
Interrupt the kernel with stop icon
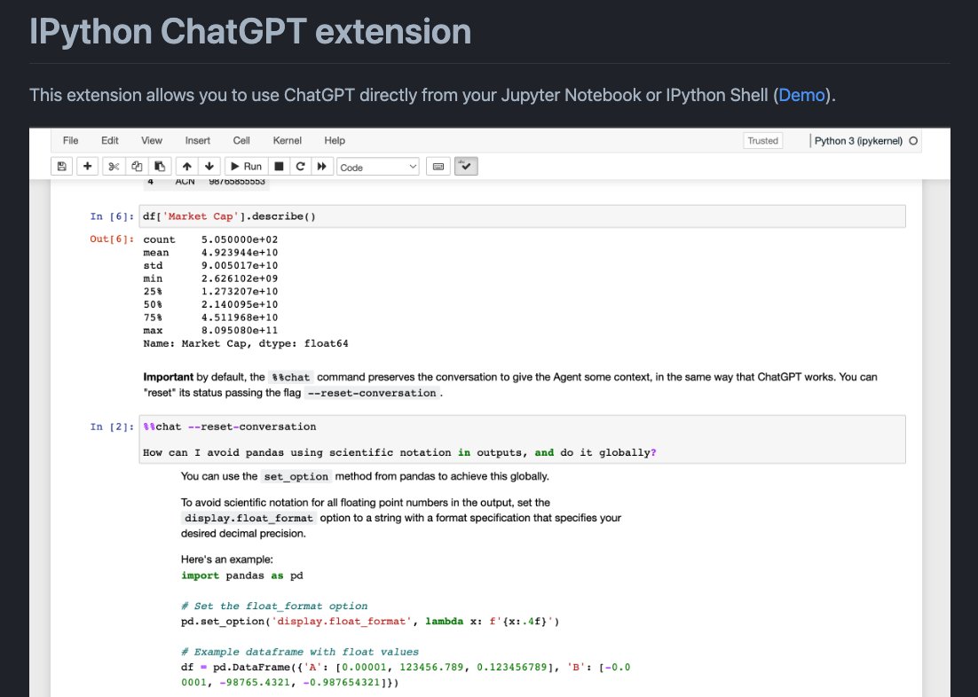click(x=279, y=167)
